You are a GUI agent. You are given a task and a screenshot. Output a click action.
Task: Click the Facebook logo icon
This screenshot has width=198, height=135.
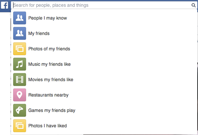[x=5, y=5]
